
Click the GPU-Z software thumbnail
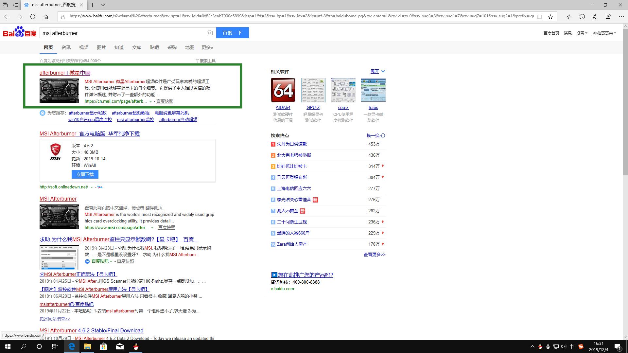point(313,90)
